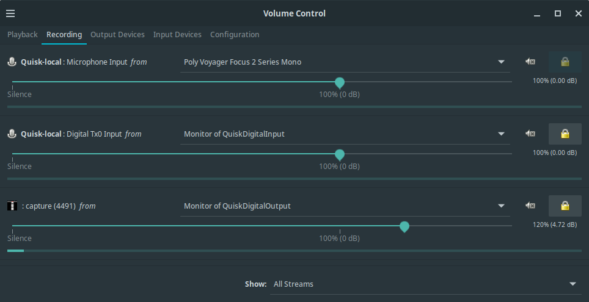The image size is (589, 302).
Task: Switch to the Playback tab
Action: (23, 35)
